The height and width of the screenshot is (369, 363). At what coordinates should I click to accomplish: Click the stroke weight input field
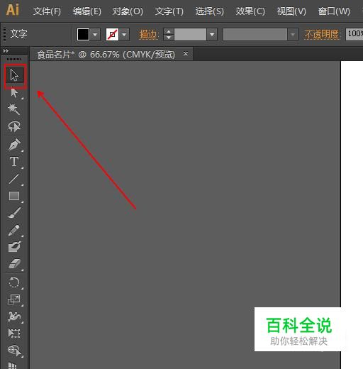[x=190, y=35]
